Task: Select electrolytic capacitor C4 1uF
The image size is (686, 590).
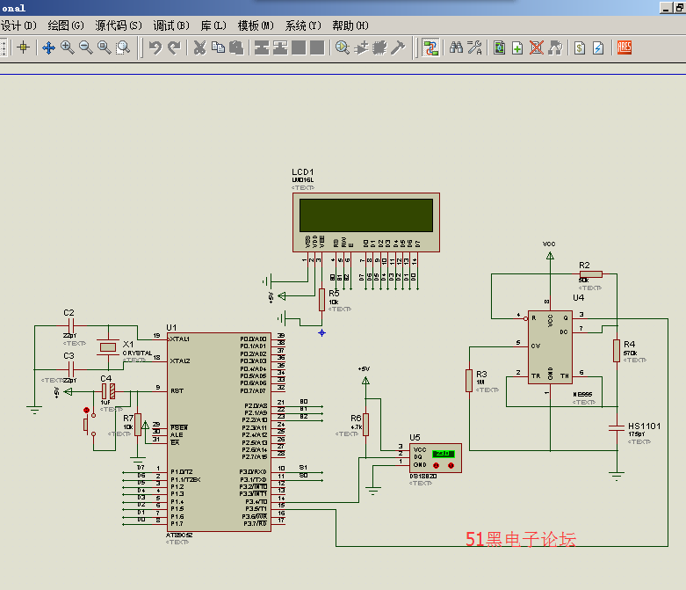Action: (108, 391)
